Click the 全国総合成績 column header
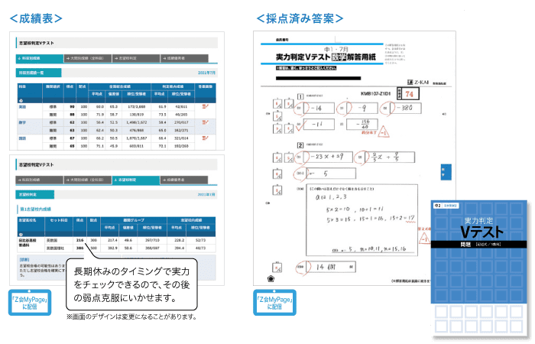 (x=119, y=86)
